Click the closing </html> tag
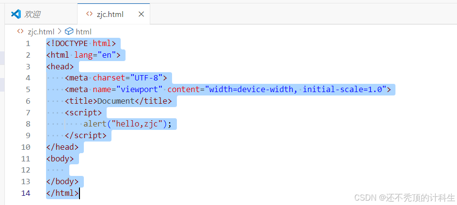Viewport: 457px width, 205px height. 63,193
